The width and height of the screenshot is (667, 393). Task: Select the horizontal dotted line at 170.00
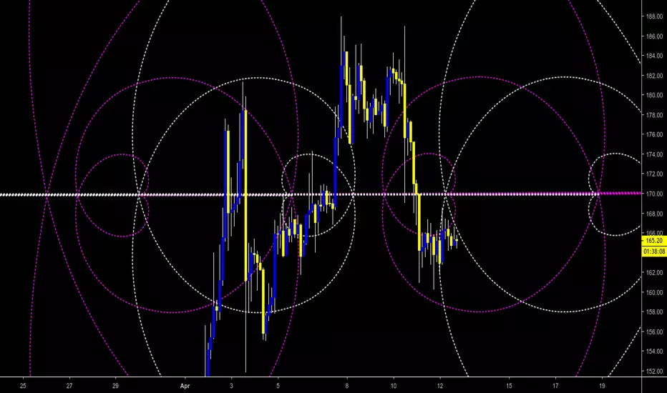[x=321, y=194]
